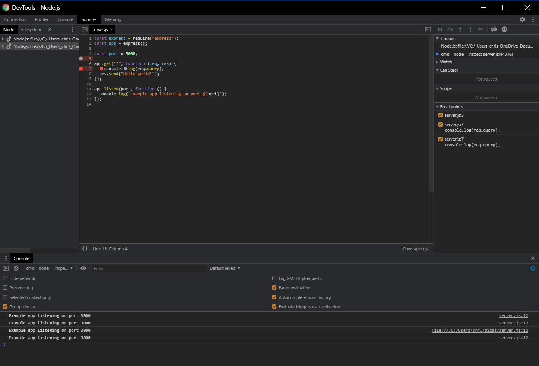Step out of current function
Viewport: 539px width, 366px height.
[x=470, y=29]
